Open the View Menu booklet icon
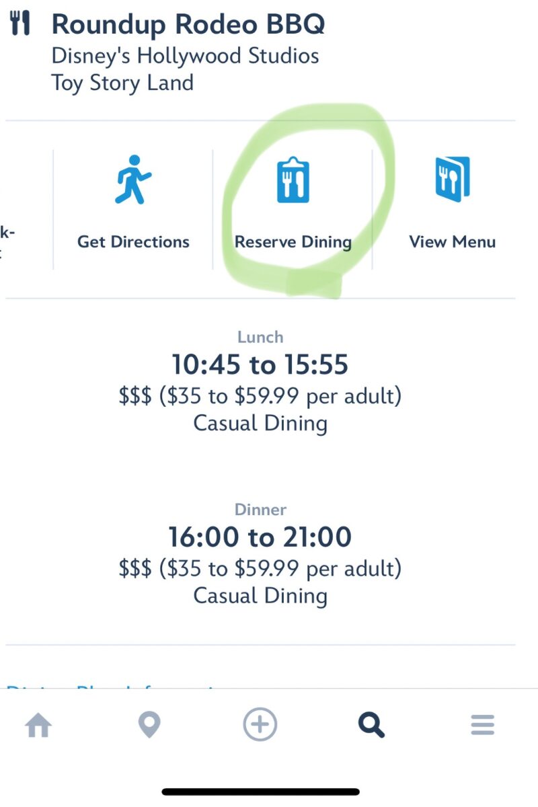This screenshot has height=807, width=538. [452, 180]
